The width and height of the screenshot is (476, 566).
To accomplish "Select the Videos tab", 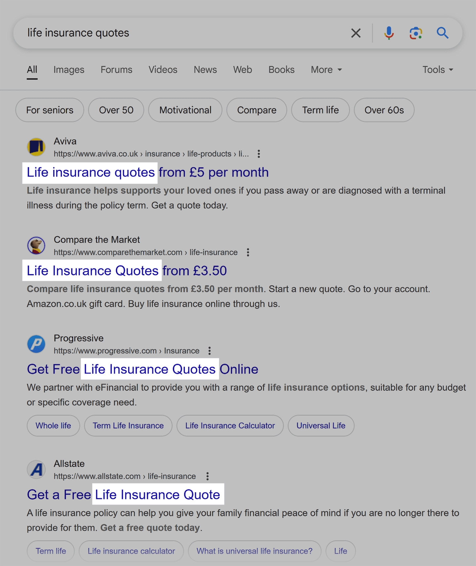I will (163, 70).
